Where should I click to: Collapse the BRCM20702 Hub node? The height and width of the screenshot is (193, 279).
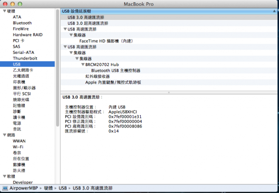83,65
